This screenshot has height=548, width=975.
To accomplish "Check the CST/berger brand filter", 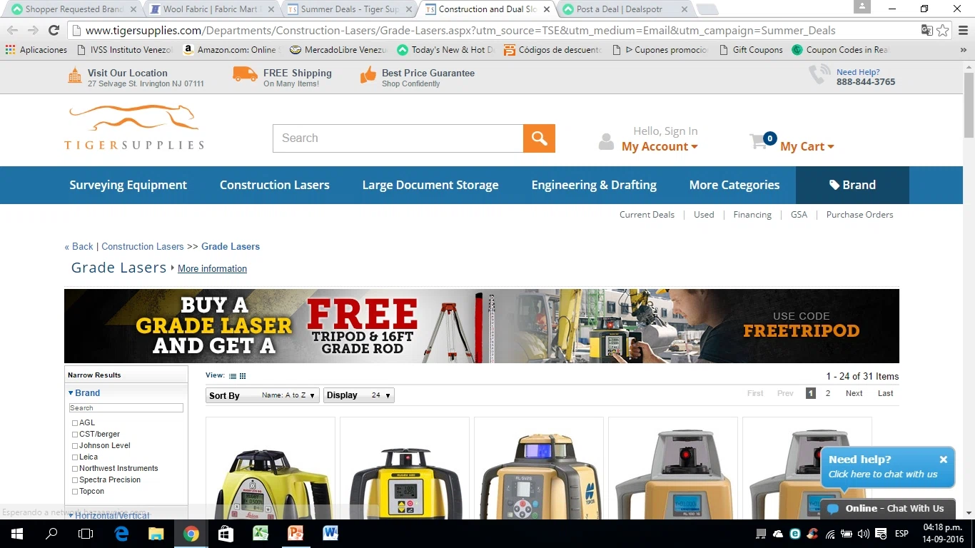I will pos(75,435).
